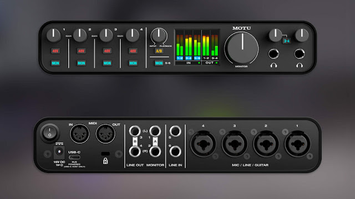The width and height of the screenshot is (355, 199).
Task: Click the MIDI IN port
Action: coord(79,134)
